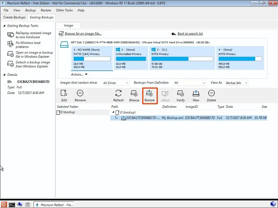Viewport: 278px width, 208px height.
Task: Click partition 4 usage bar
Action: tap(240, 59)
